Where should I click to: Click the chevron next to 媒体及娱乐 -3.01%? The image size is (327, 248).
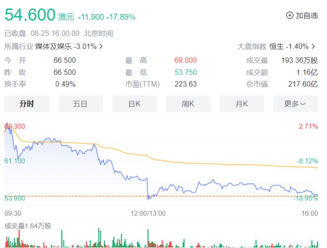point(101,47)
